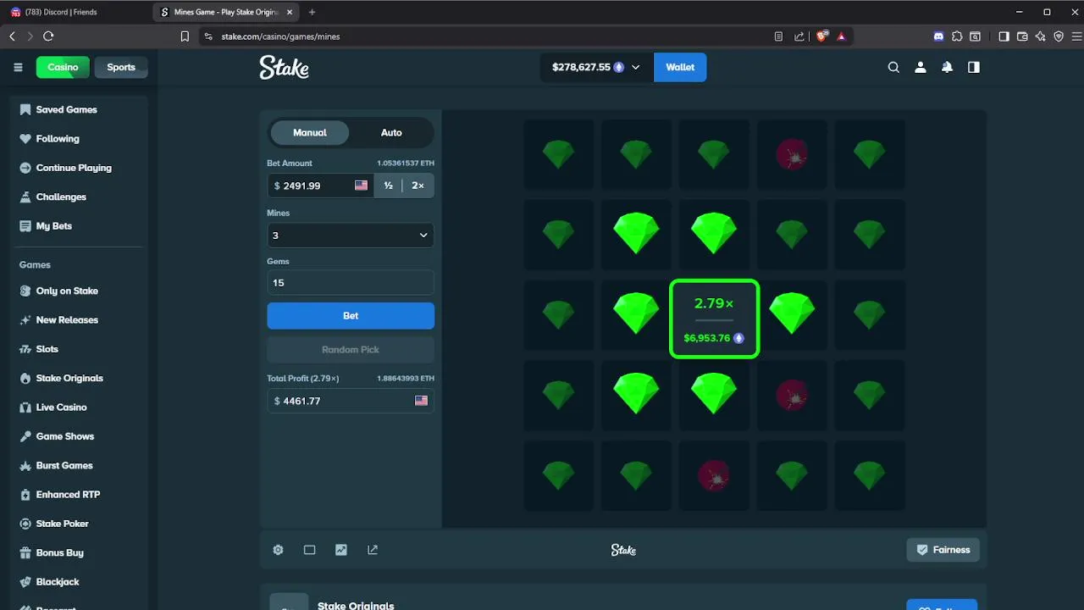
Task: Switch to Auto betting mode
Action: pos(391,133)
